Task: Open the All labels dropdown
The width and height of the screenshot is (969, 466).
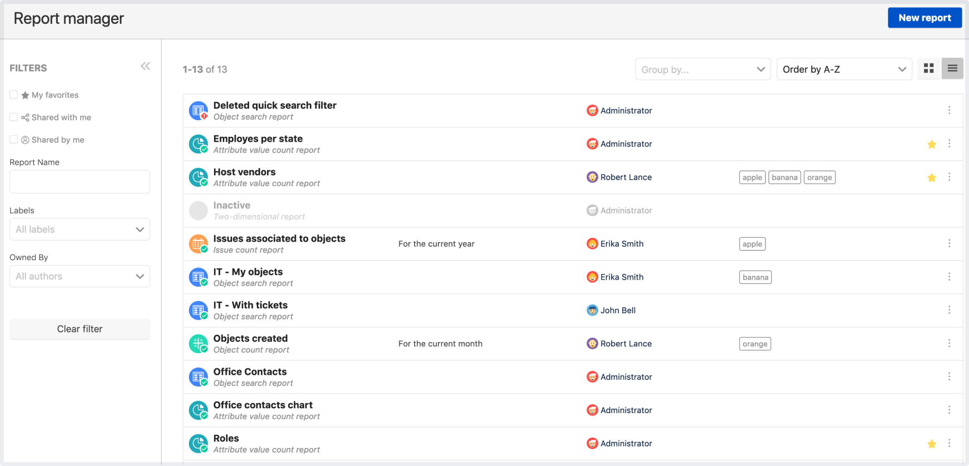Action: (x=80, y=230)
